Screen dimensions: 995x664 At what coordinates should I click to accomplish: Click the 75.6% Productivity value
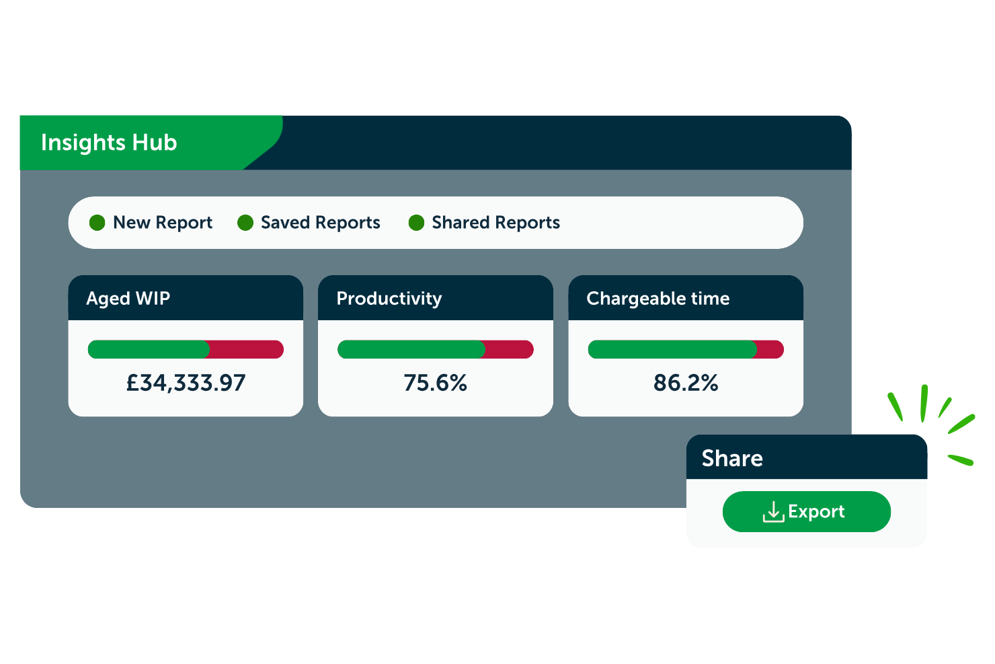coord(435,383)
